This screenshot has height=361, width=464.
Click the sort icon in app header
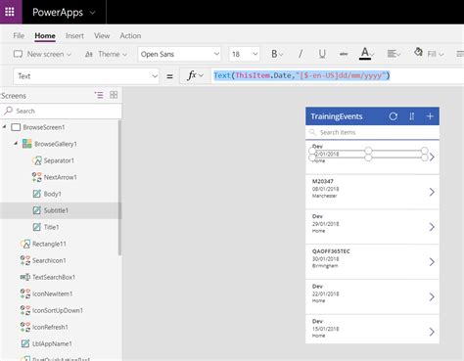point(412,116)
